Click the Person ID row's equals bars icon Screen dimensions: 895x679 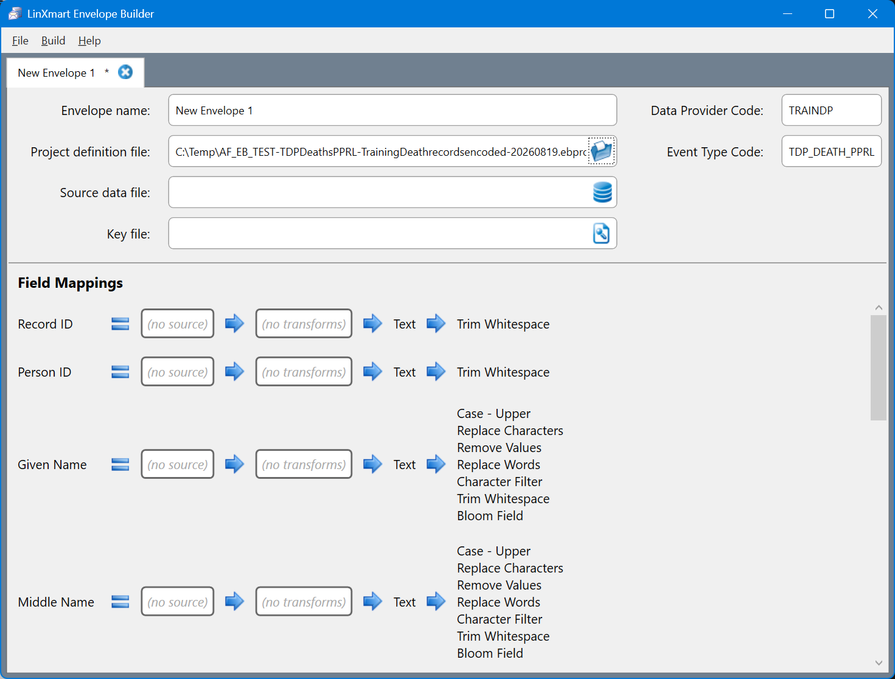(x=120, y=372)
